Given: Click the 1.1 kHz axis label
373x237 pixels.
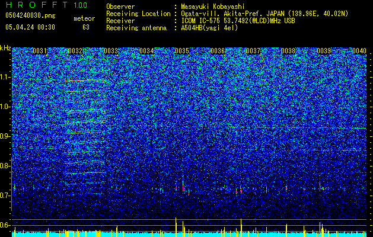Looking at the screenshot, I should (x=5, y=77).
